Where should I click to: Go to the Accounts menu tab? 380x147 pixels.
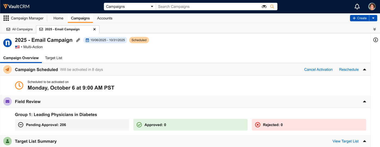(x=105, y=18)
